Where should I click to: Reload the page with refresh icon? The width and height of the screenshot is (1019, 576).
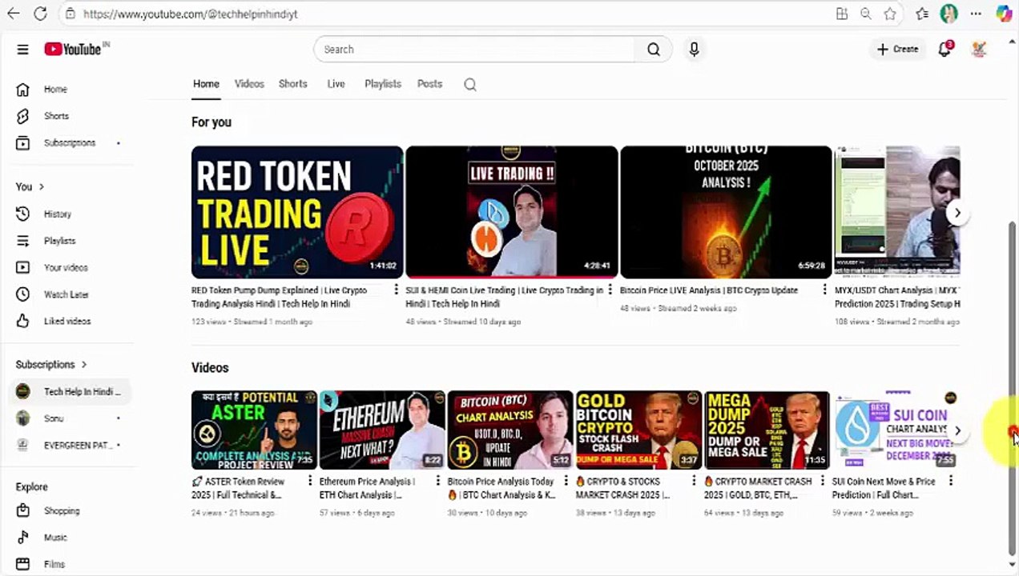(40, 14)
